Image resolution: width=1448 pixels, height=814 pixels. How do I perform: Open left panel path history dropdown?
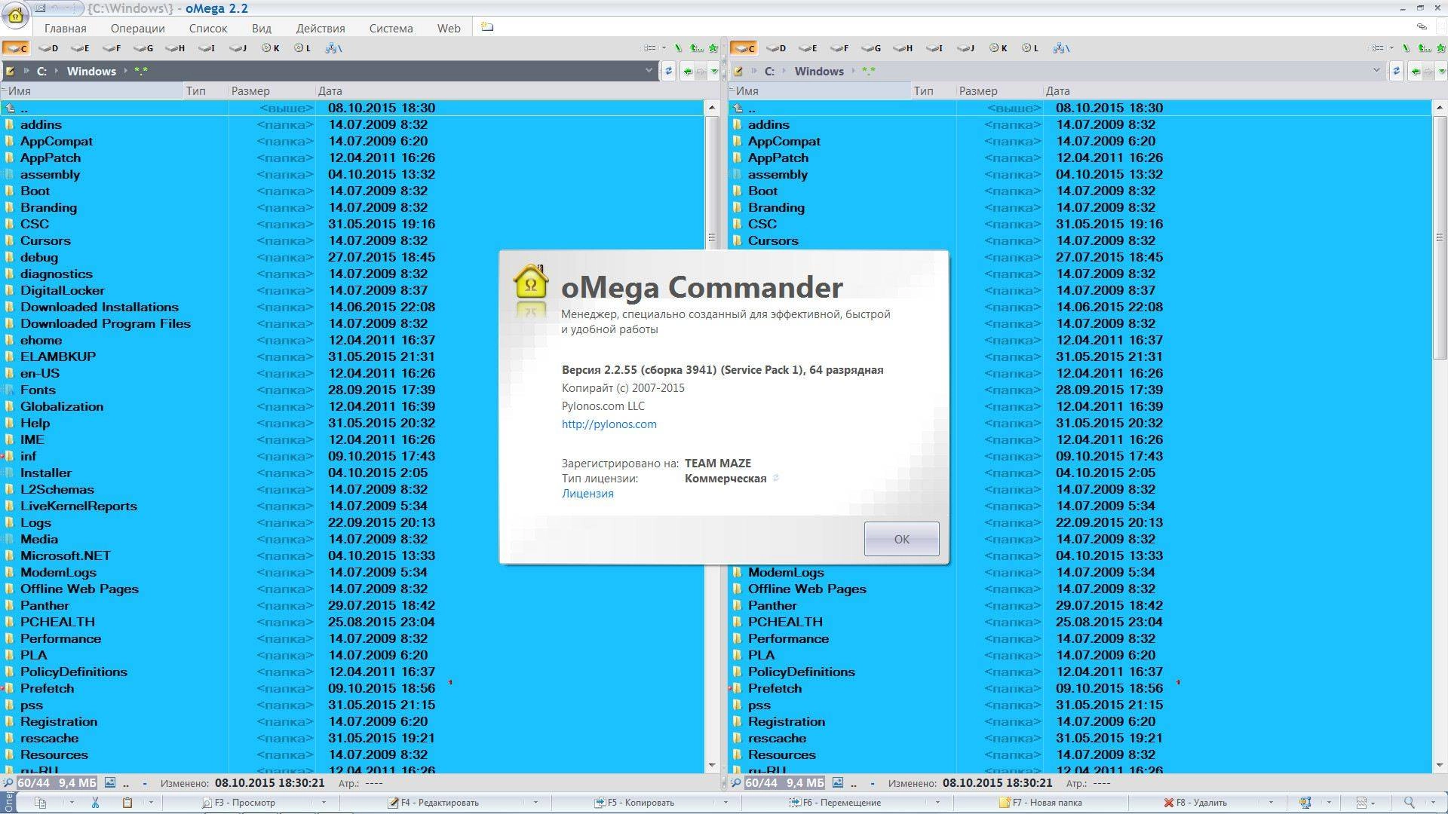coord(649,71)
